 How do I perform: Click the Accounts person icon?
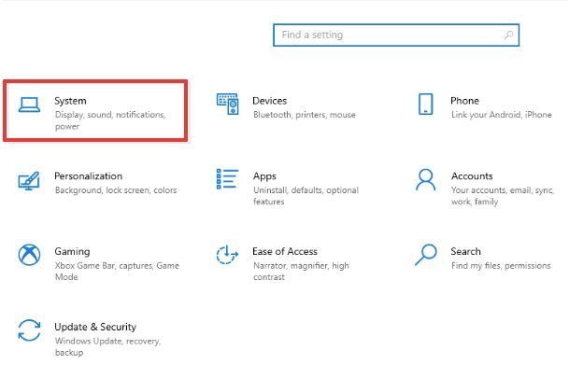tap(425, 179)
